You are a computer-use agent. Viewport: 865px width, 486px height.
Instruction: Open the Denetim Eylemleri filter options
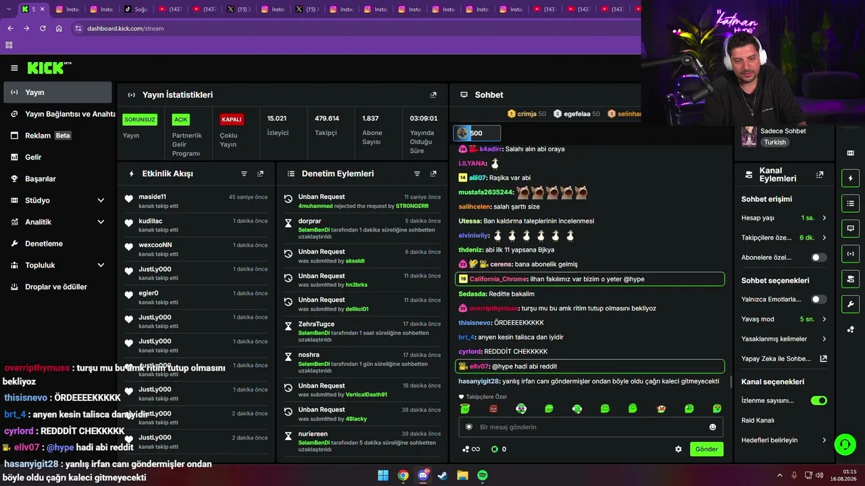pos(417,173)
